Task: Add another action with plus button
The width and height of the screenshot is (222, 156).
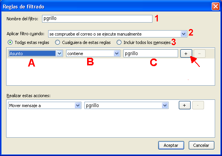Action: pos(185,105)
